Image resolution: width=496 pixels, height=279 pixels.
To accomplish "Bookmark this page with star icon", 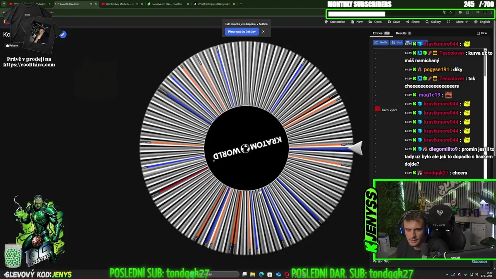I will (450, 12).
